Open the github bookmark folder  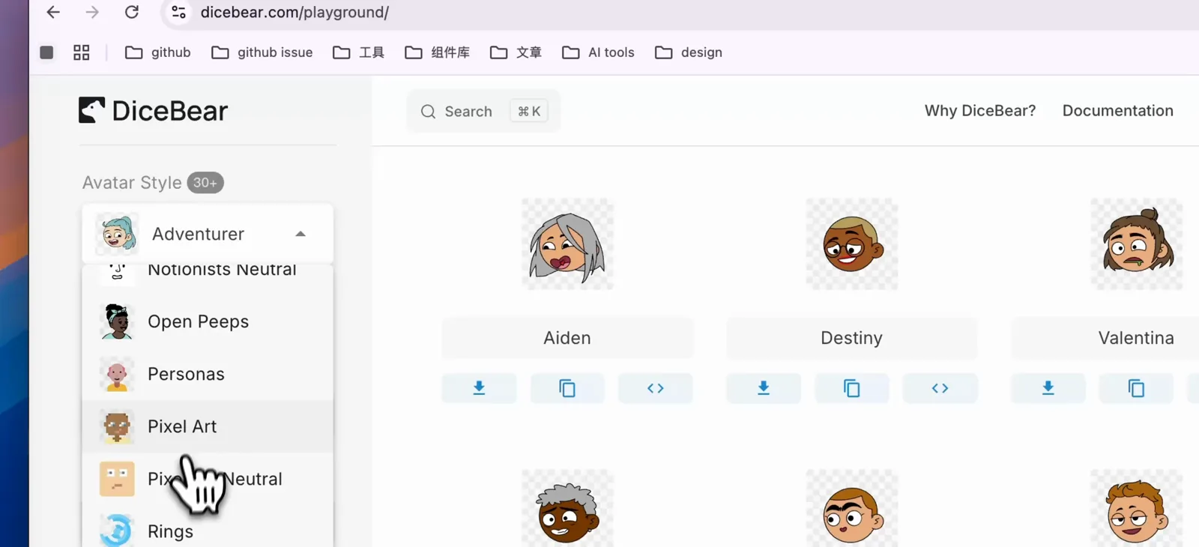[x=157, y=52]
